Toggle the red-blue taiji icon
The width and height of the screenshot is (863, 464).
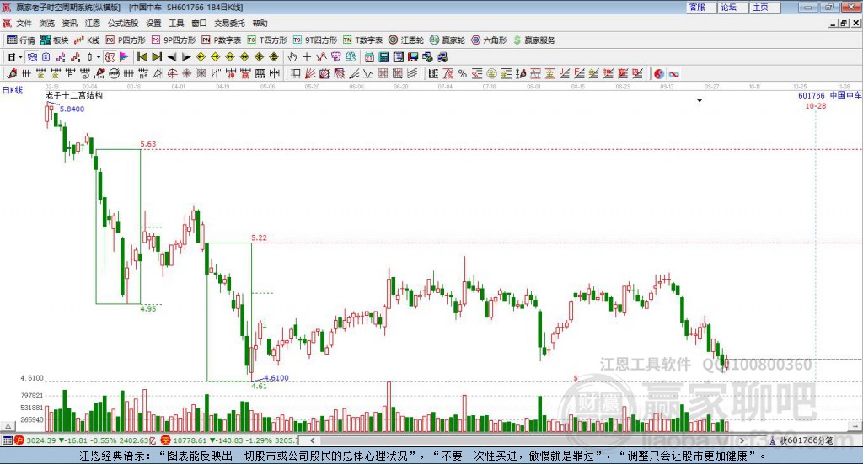[659, 73]
